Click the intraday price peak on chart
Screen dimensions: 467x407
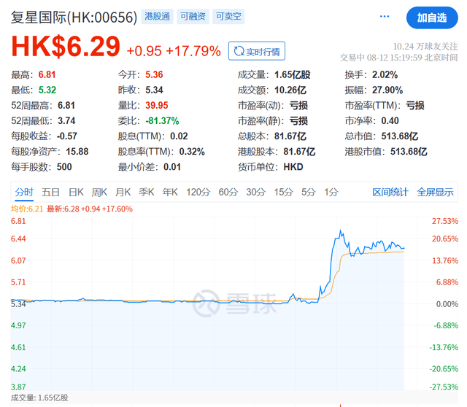341,230
